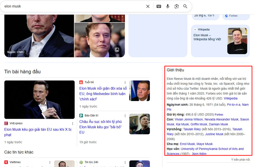
Task: Open the 'Justine Musk' spouse link
Action: 214,134
